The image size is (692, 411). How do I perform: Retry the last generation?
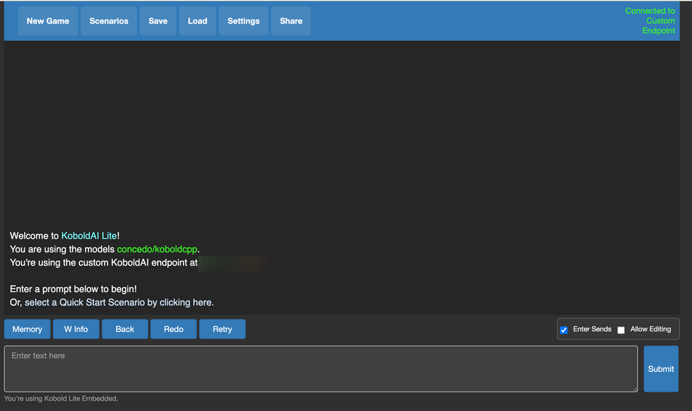pos(222,329)
